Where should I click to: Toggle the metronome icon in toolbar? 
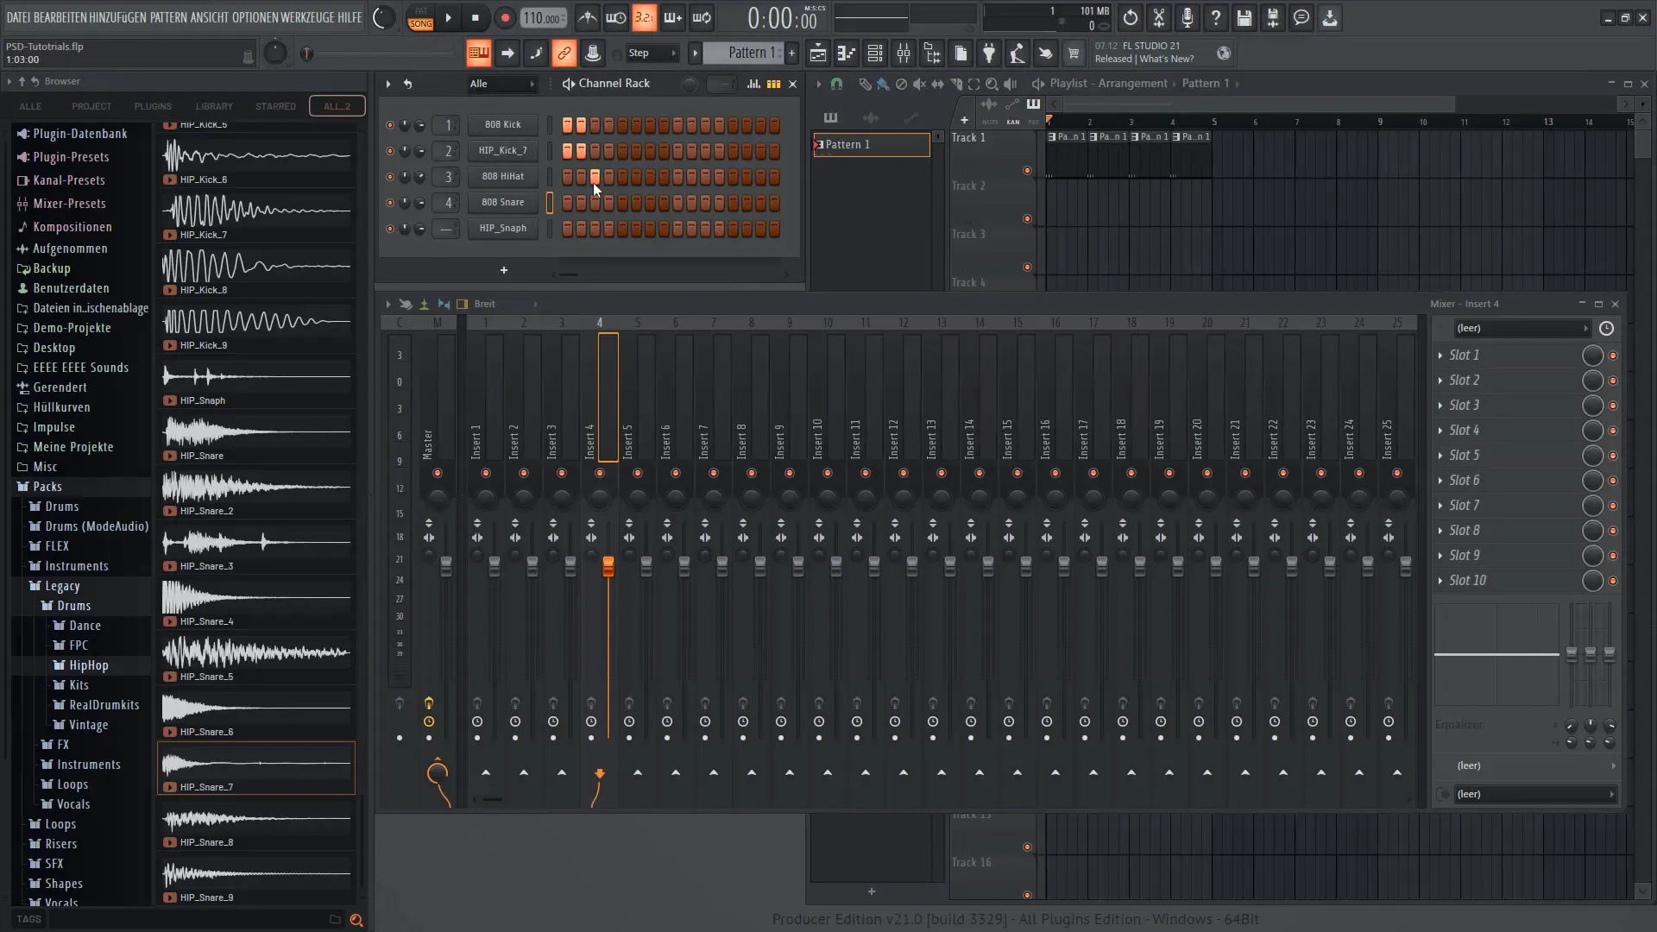[x=587, y=17]
